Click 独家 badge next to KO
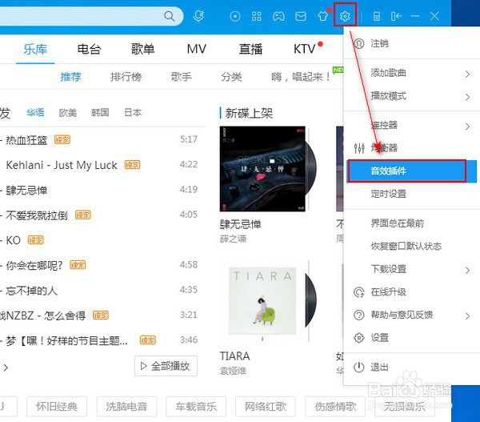 tap(36, 240)
